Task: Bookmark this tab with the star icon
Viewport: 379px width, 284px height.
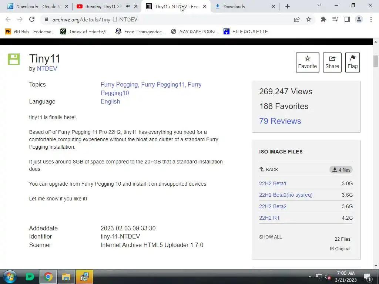Action: pos(309,19)
